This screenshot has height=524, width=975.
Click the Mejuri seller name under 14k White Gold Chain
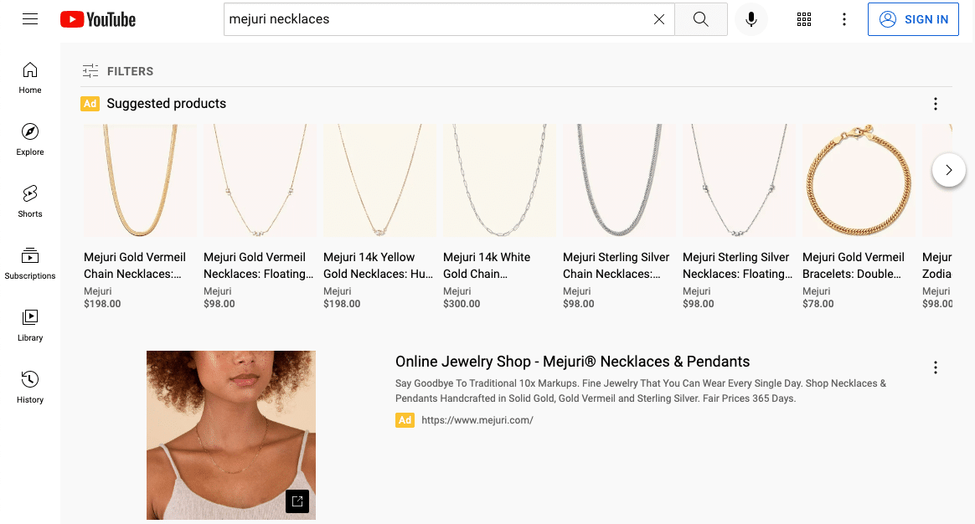[457, 291]
